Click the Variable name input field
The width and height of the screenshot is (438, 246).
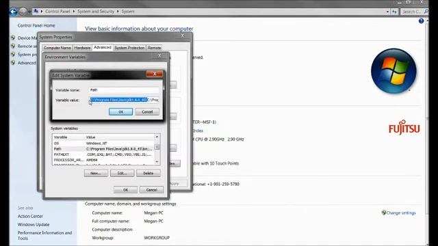pos(124,90)
